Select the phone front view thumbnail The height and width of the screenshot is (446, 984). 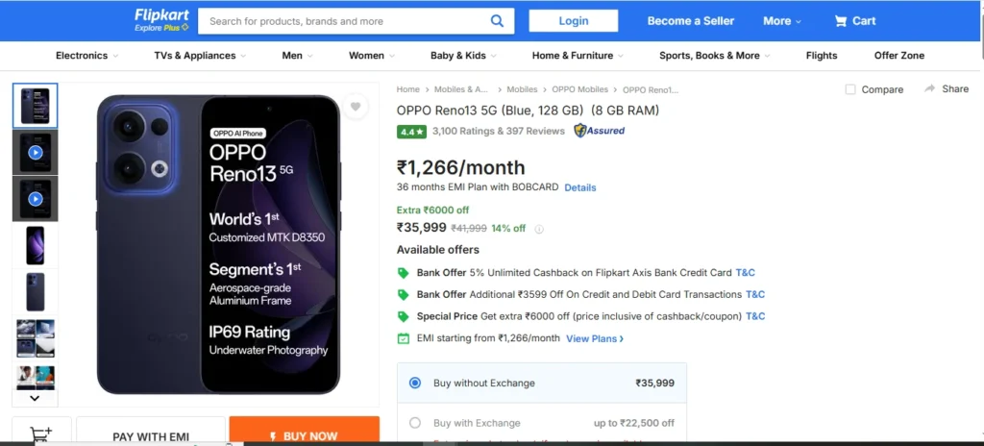pos(36,245)
